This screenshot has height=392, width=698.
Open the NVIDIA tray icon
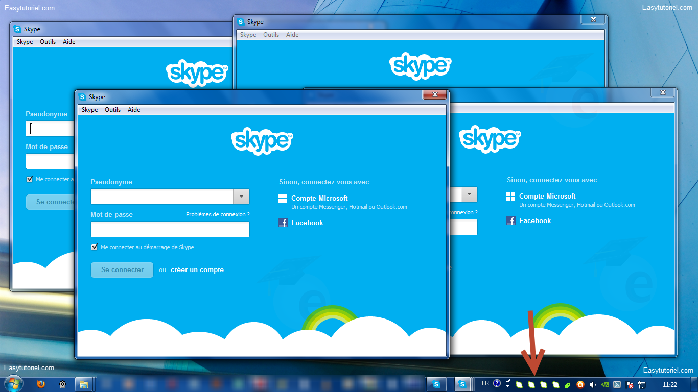point(605,384)
